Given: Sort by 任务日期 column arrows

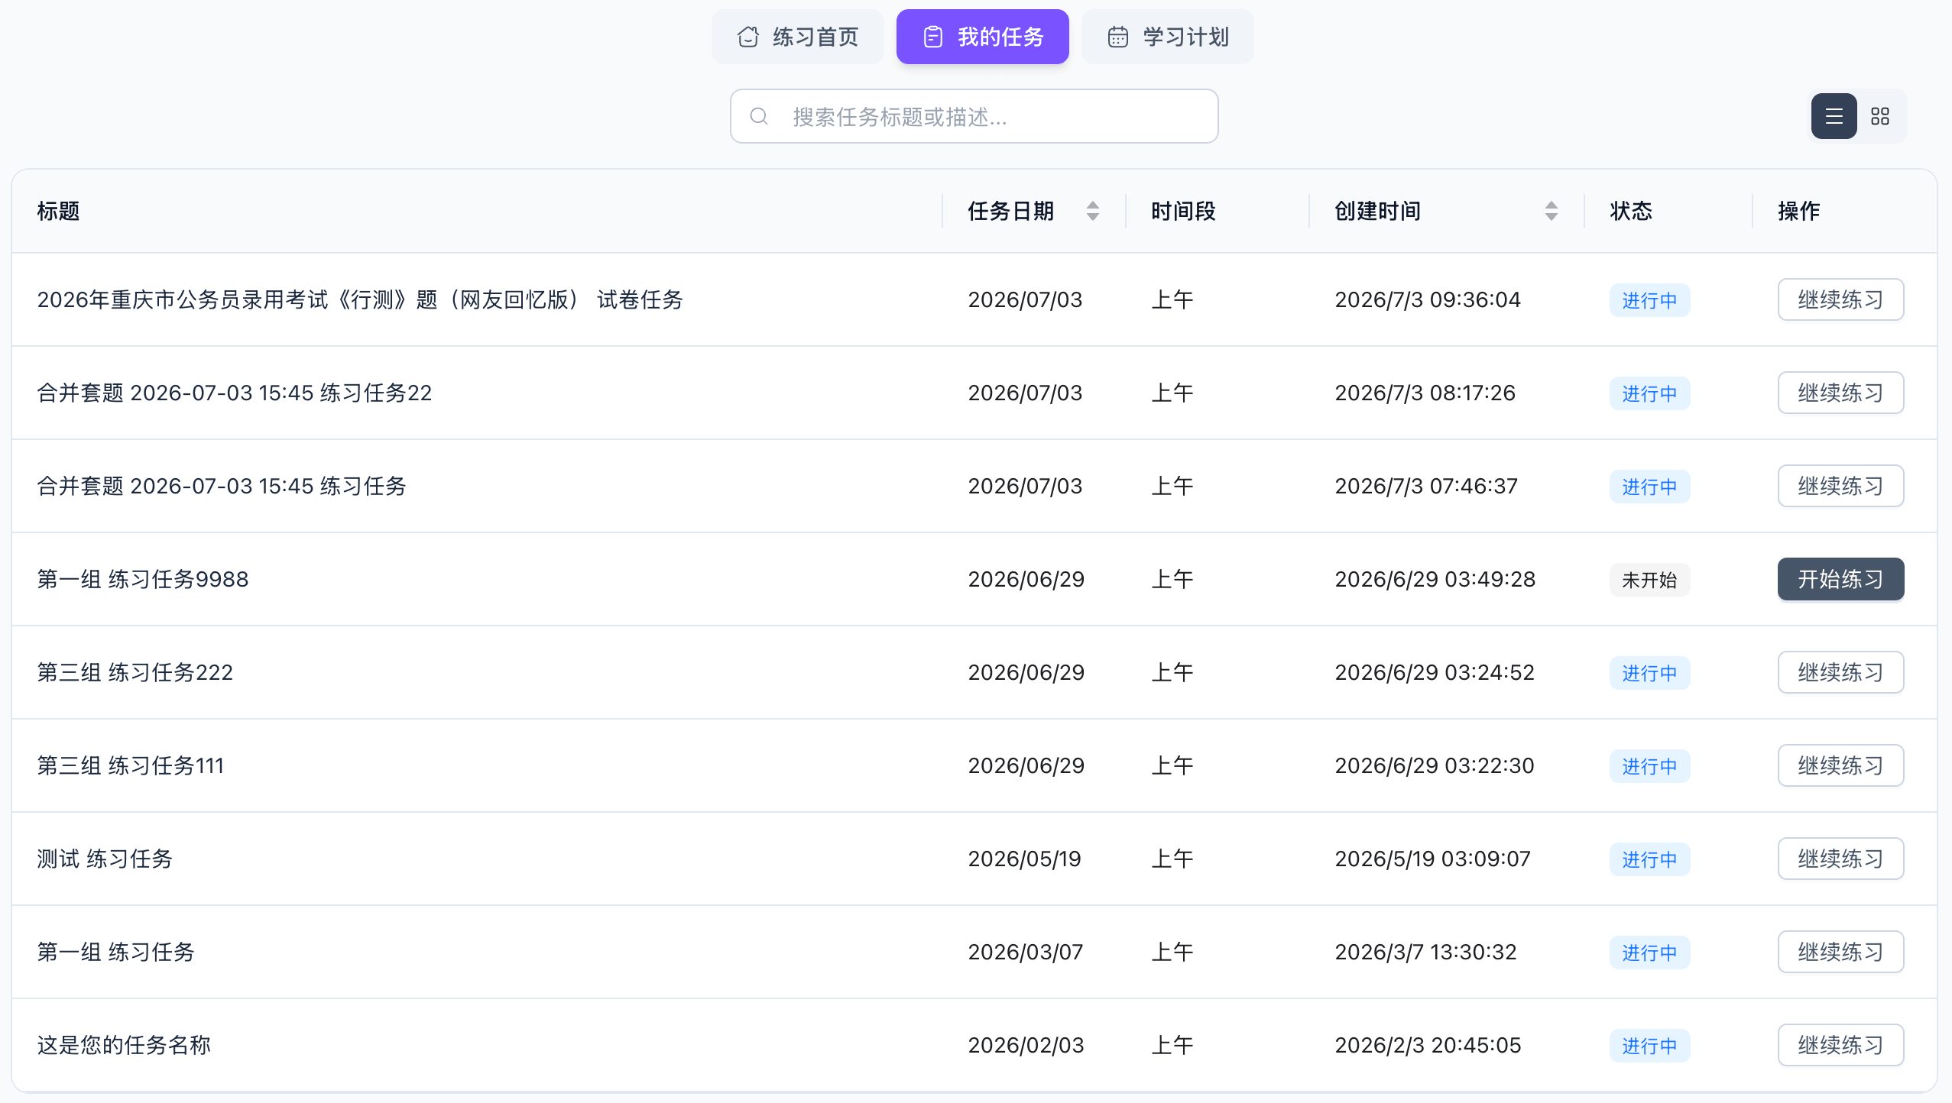Looking at the screenshot, I should click(1093, 211).
